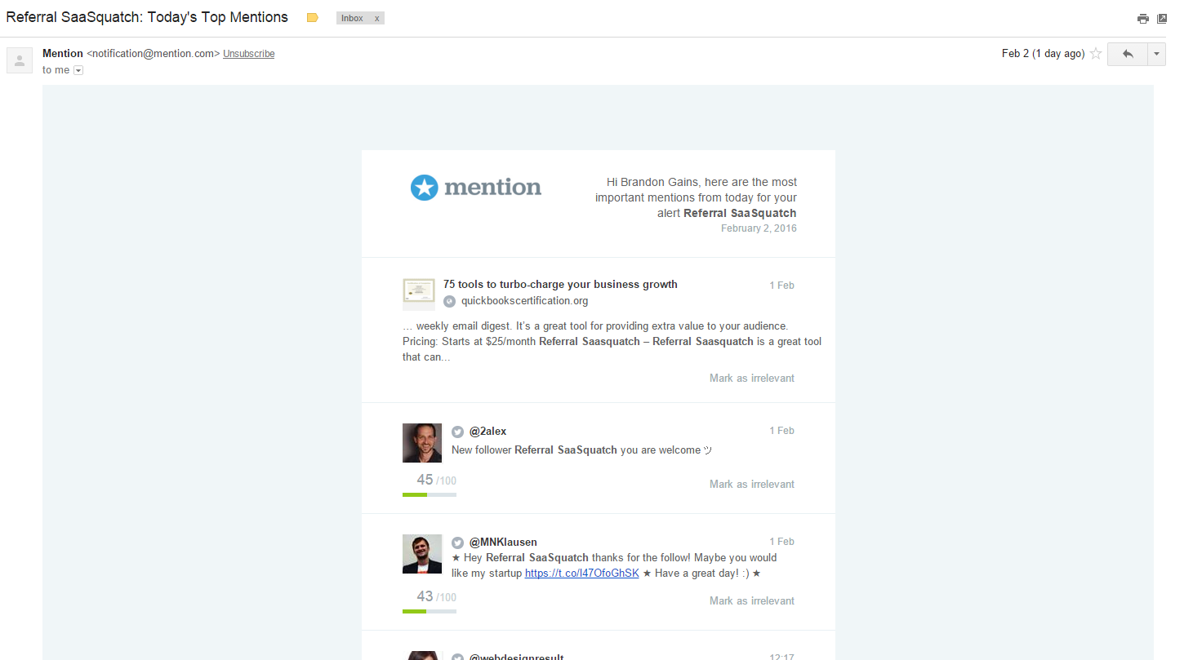
Task: Open the @2alex username
Action: tap(488, 432)
